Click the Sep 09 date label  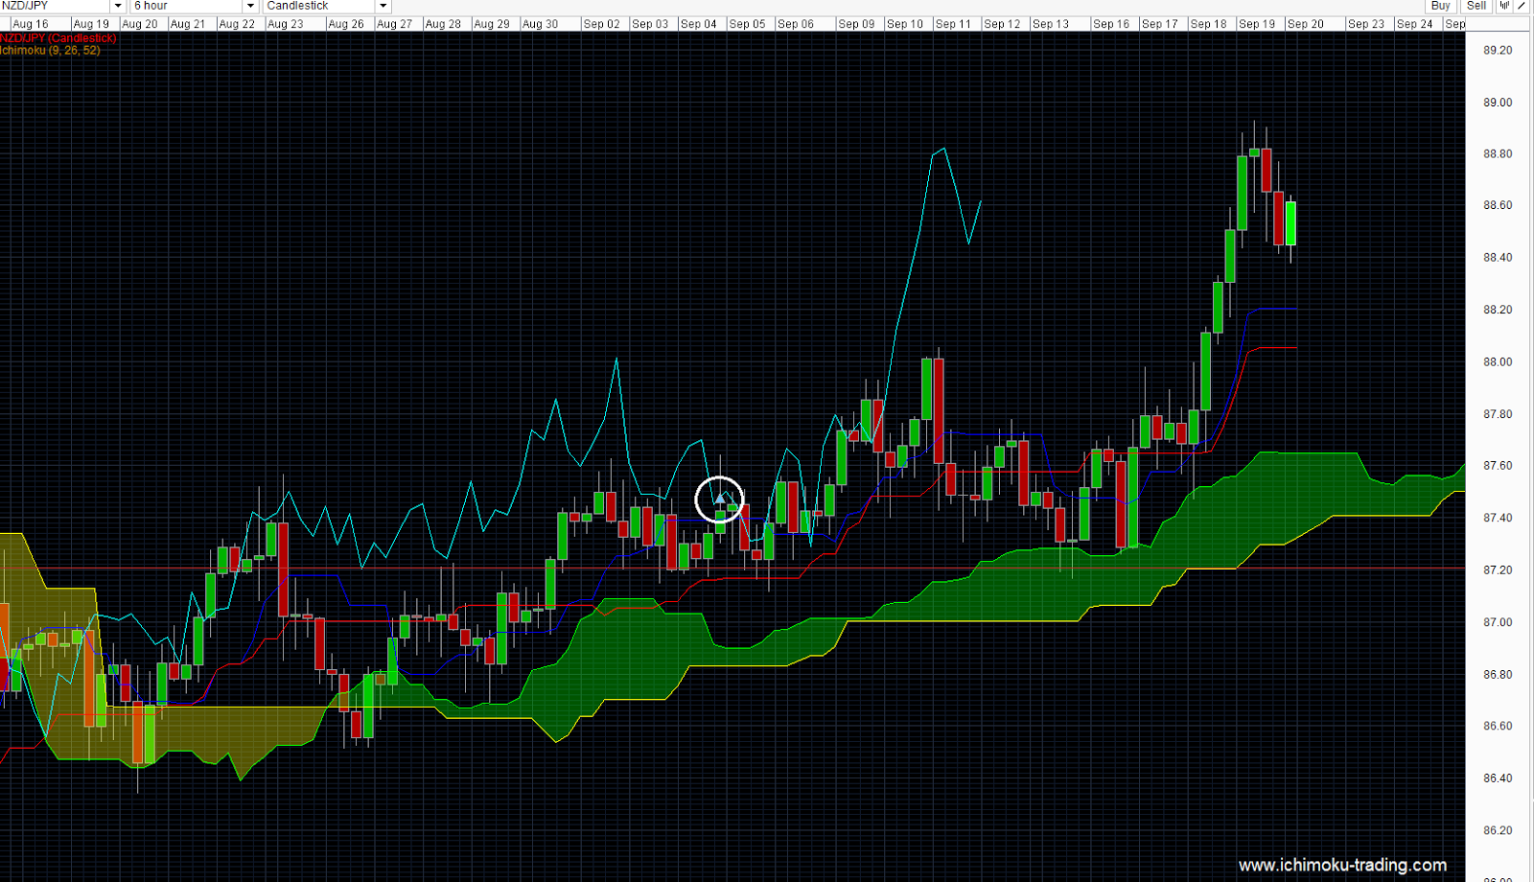point(856,24)
